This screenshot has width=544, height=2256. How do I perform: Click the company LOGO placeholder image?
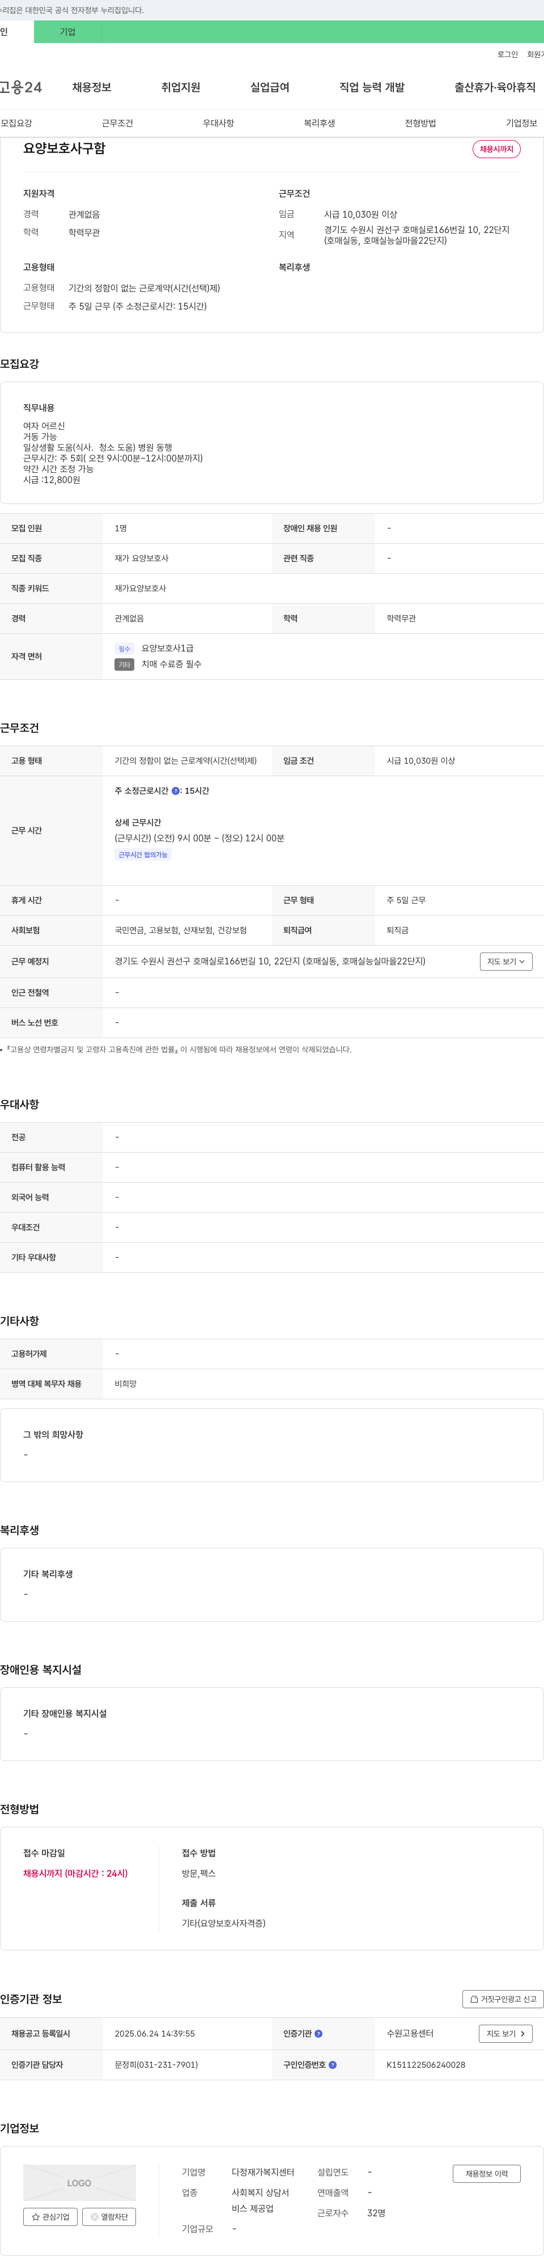tap(79, 2182)
